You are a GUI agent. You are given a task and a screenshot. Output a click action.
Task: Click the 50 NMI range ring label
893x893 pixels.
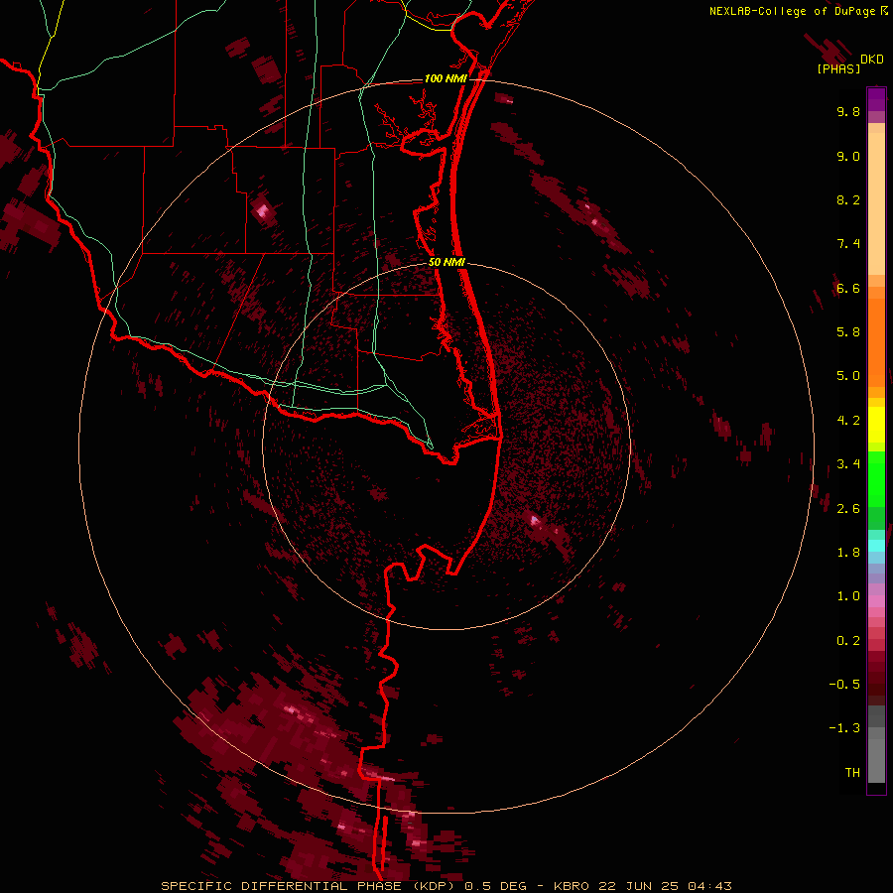[446, 262]
